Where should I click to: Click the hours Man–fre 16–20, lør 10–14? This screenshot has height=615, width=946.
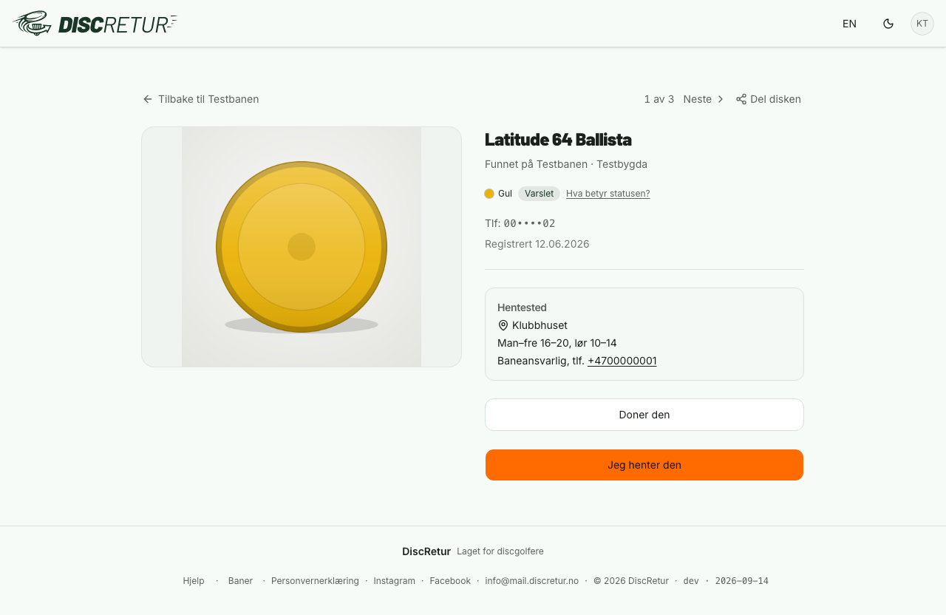(x=557, y=343)
